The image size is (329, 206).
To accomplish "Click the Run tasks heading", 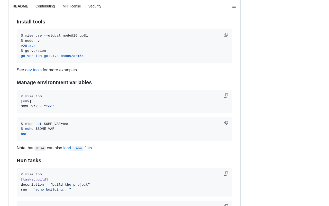I will coord(29,161).
